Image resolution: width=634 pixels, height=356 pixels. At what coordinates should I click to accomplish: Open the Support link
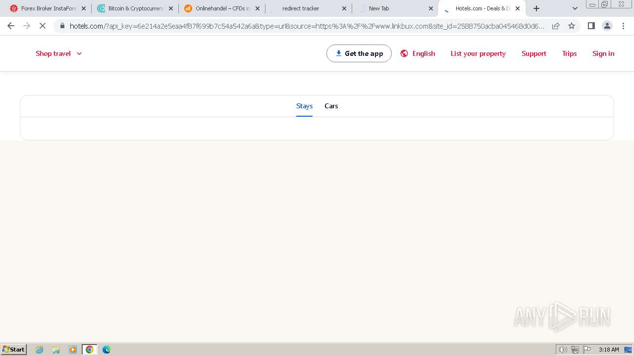tap(534, 53)
